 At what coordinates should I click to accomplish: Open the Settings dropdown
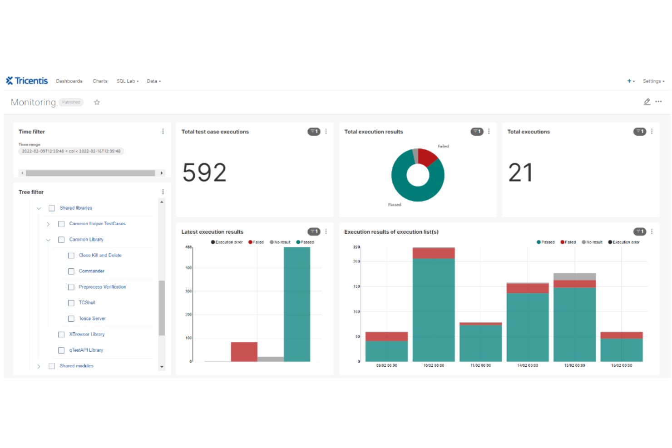click(653, 81)
